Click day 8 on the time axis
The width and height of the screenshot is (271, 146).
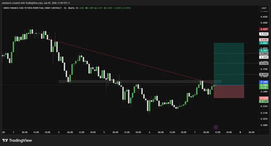click(x=240, y=132)
